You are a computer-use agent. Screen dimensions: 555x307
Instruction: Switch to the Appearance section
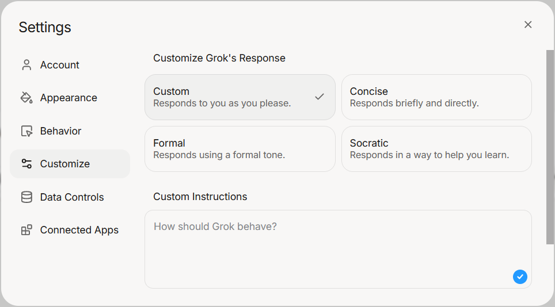69,98
